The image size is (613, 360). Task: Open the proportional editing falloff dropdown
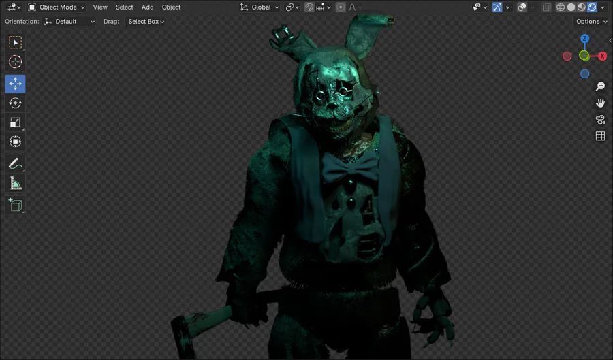pos(355,7)
